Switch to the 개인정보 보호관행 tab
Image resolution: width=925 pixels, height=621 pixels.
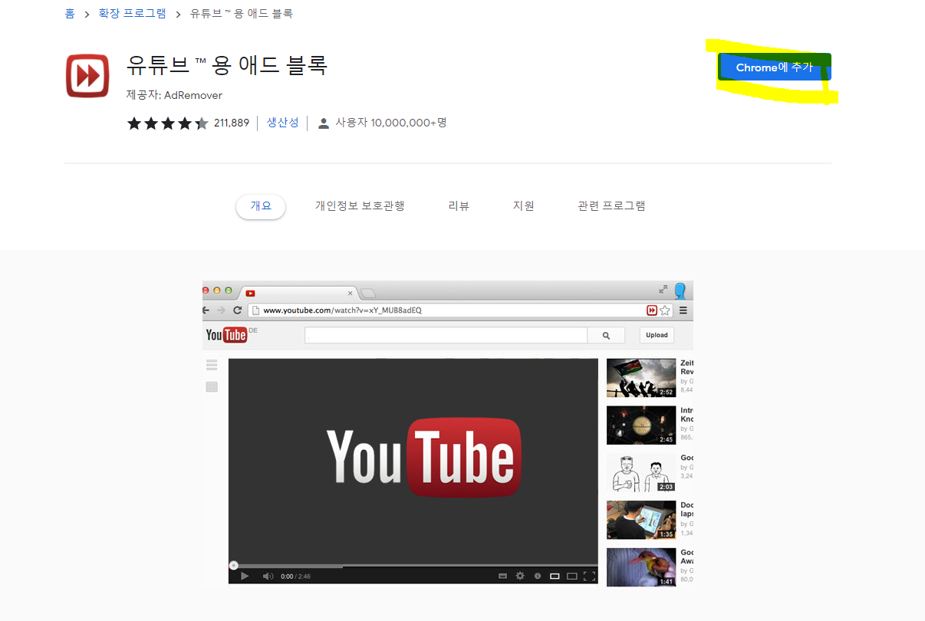point(360,206)
